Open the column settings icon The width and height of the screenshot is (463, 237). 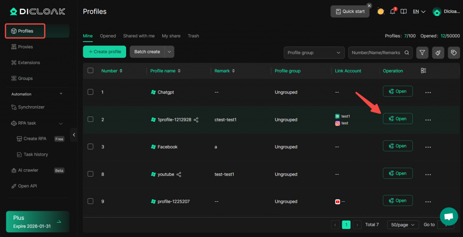[x=424, y=71]
